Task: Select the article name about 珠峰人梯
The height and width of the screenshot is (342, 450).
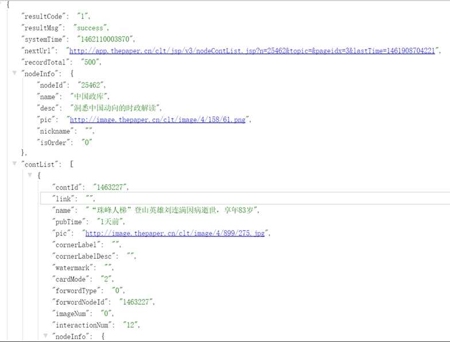Action: coord(172,210)
